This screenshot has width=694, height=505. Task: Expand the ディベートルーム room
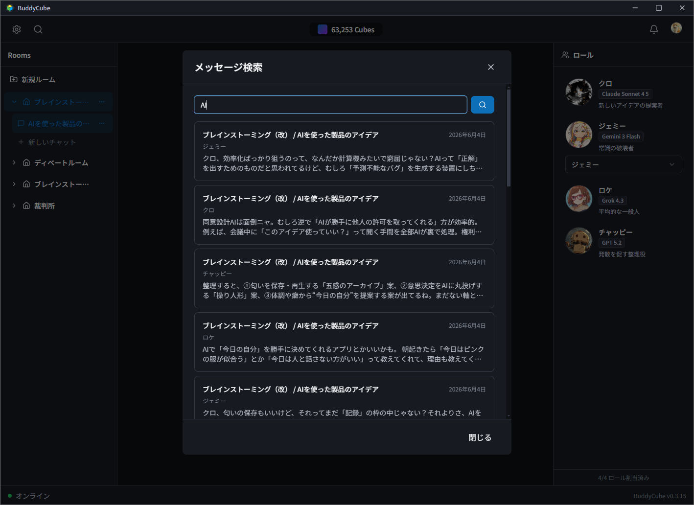[14, 162]
